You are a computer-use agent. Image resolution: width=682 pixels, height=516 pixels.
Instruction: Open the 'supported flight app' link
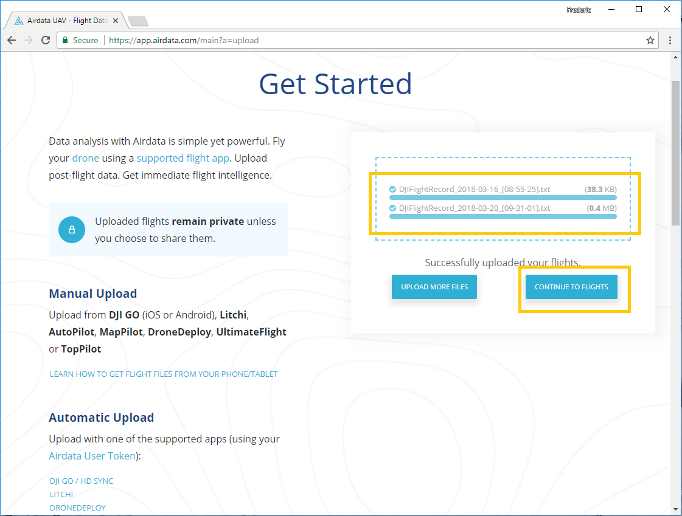[x=183, y=158]
